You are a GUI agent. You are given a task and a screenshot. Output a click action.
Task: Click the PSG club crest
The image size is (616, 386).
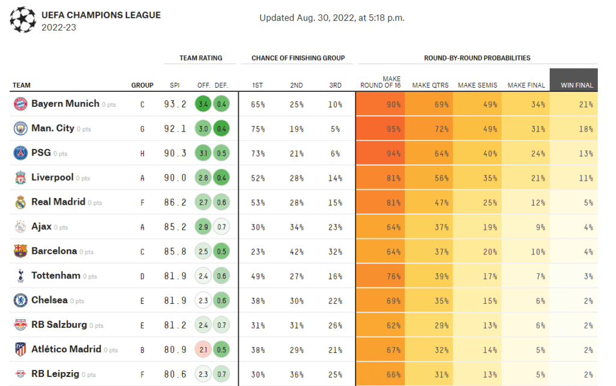[20, 153]
